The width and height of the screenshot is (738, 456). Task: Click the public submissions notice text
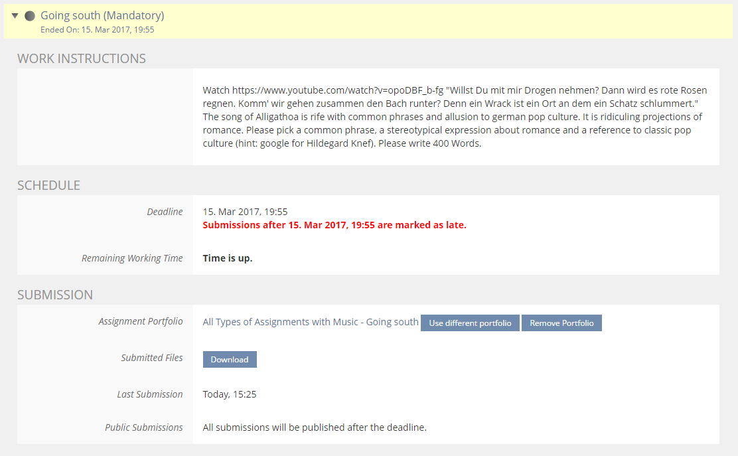[x=315, y=427]
